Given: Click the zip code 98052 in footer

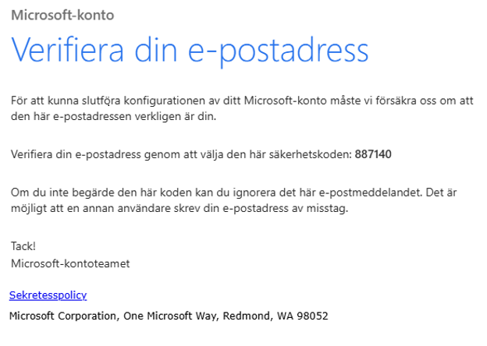Looking at the screenshot, I should click(x=313, y=316).
